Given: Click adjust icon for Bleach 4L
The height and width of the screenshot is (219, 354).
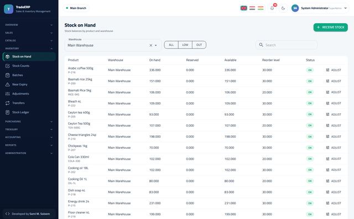Looking at the screenshot, I should pos(327,103).
